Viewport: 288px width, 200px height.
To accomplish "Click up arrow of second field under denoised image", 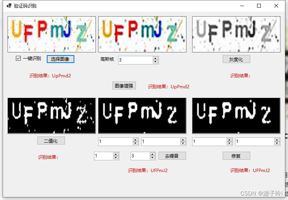I will 183,140.
